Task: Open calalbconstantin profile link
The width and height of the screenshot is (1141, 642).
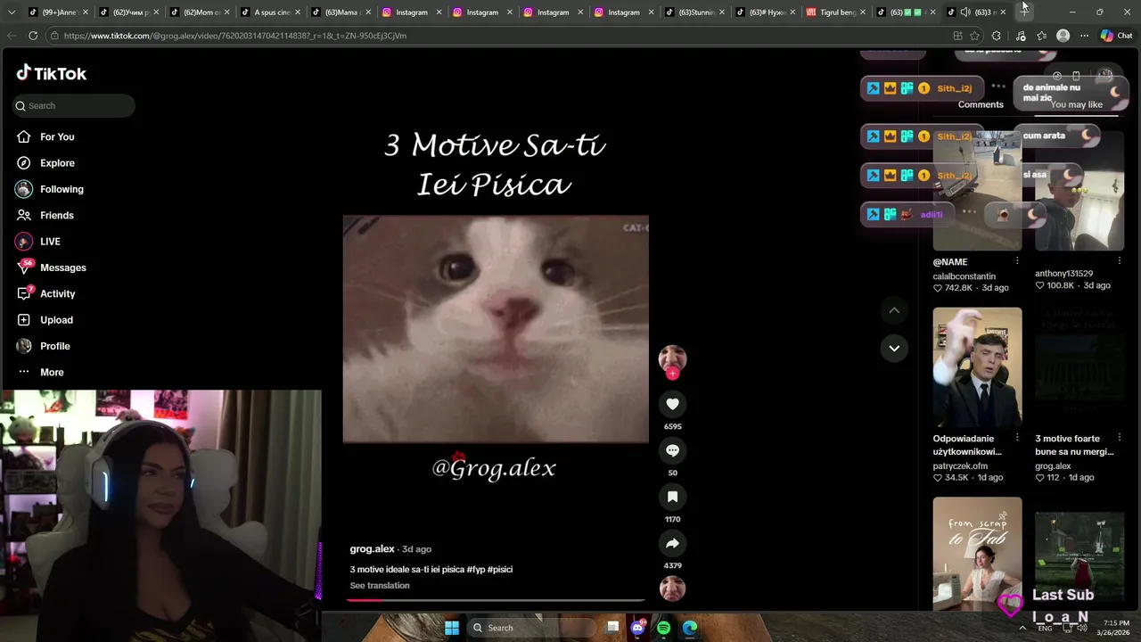Action: point(964,276)
